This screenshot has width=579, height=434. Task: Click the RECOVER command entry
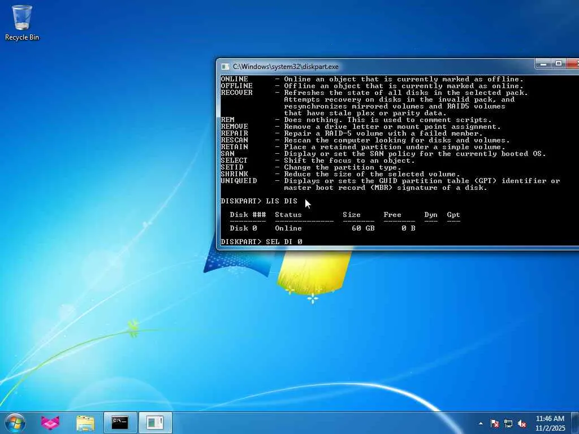click(x=237, y=93)
